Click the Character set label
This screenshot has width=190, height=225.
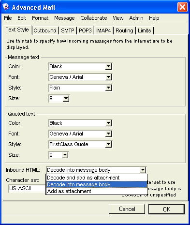(x=22, y=180)
